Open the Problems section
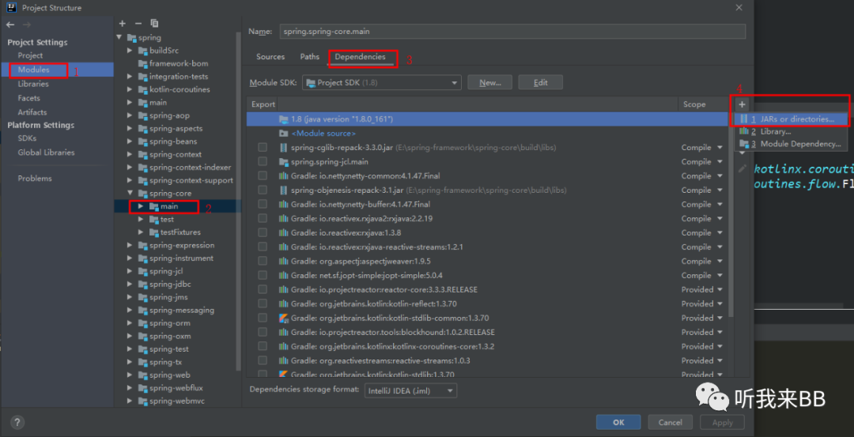The height and width of the screenshot is (437, 854). tap(35, 179)
